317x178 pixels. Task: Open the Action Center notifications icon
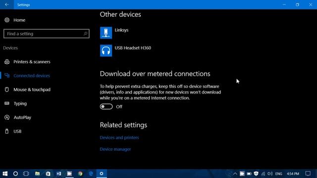tap(308, 174)
